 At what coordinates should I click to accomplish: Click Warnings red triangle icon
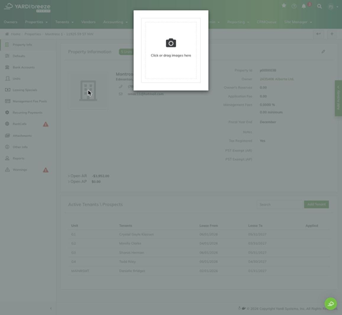46,170
